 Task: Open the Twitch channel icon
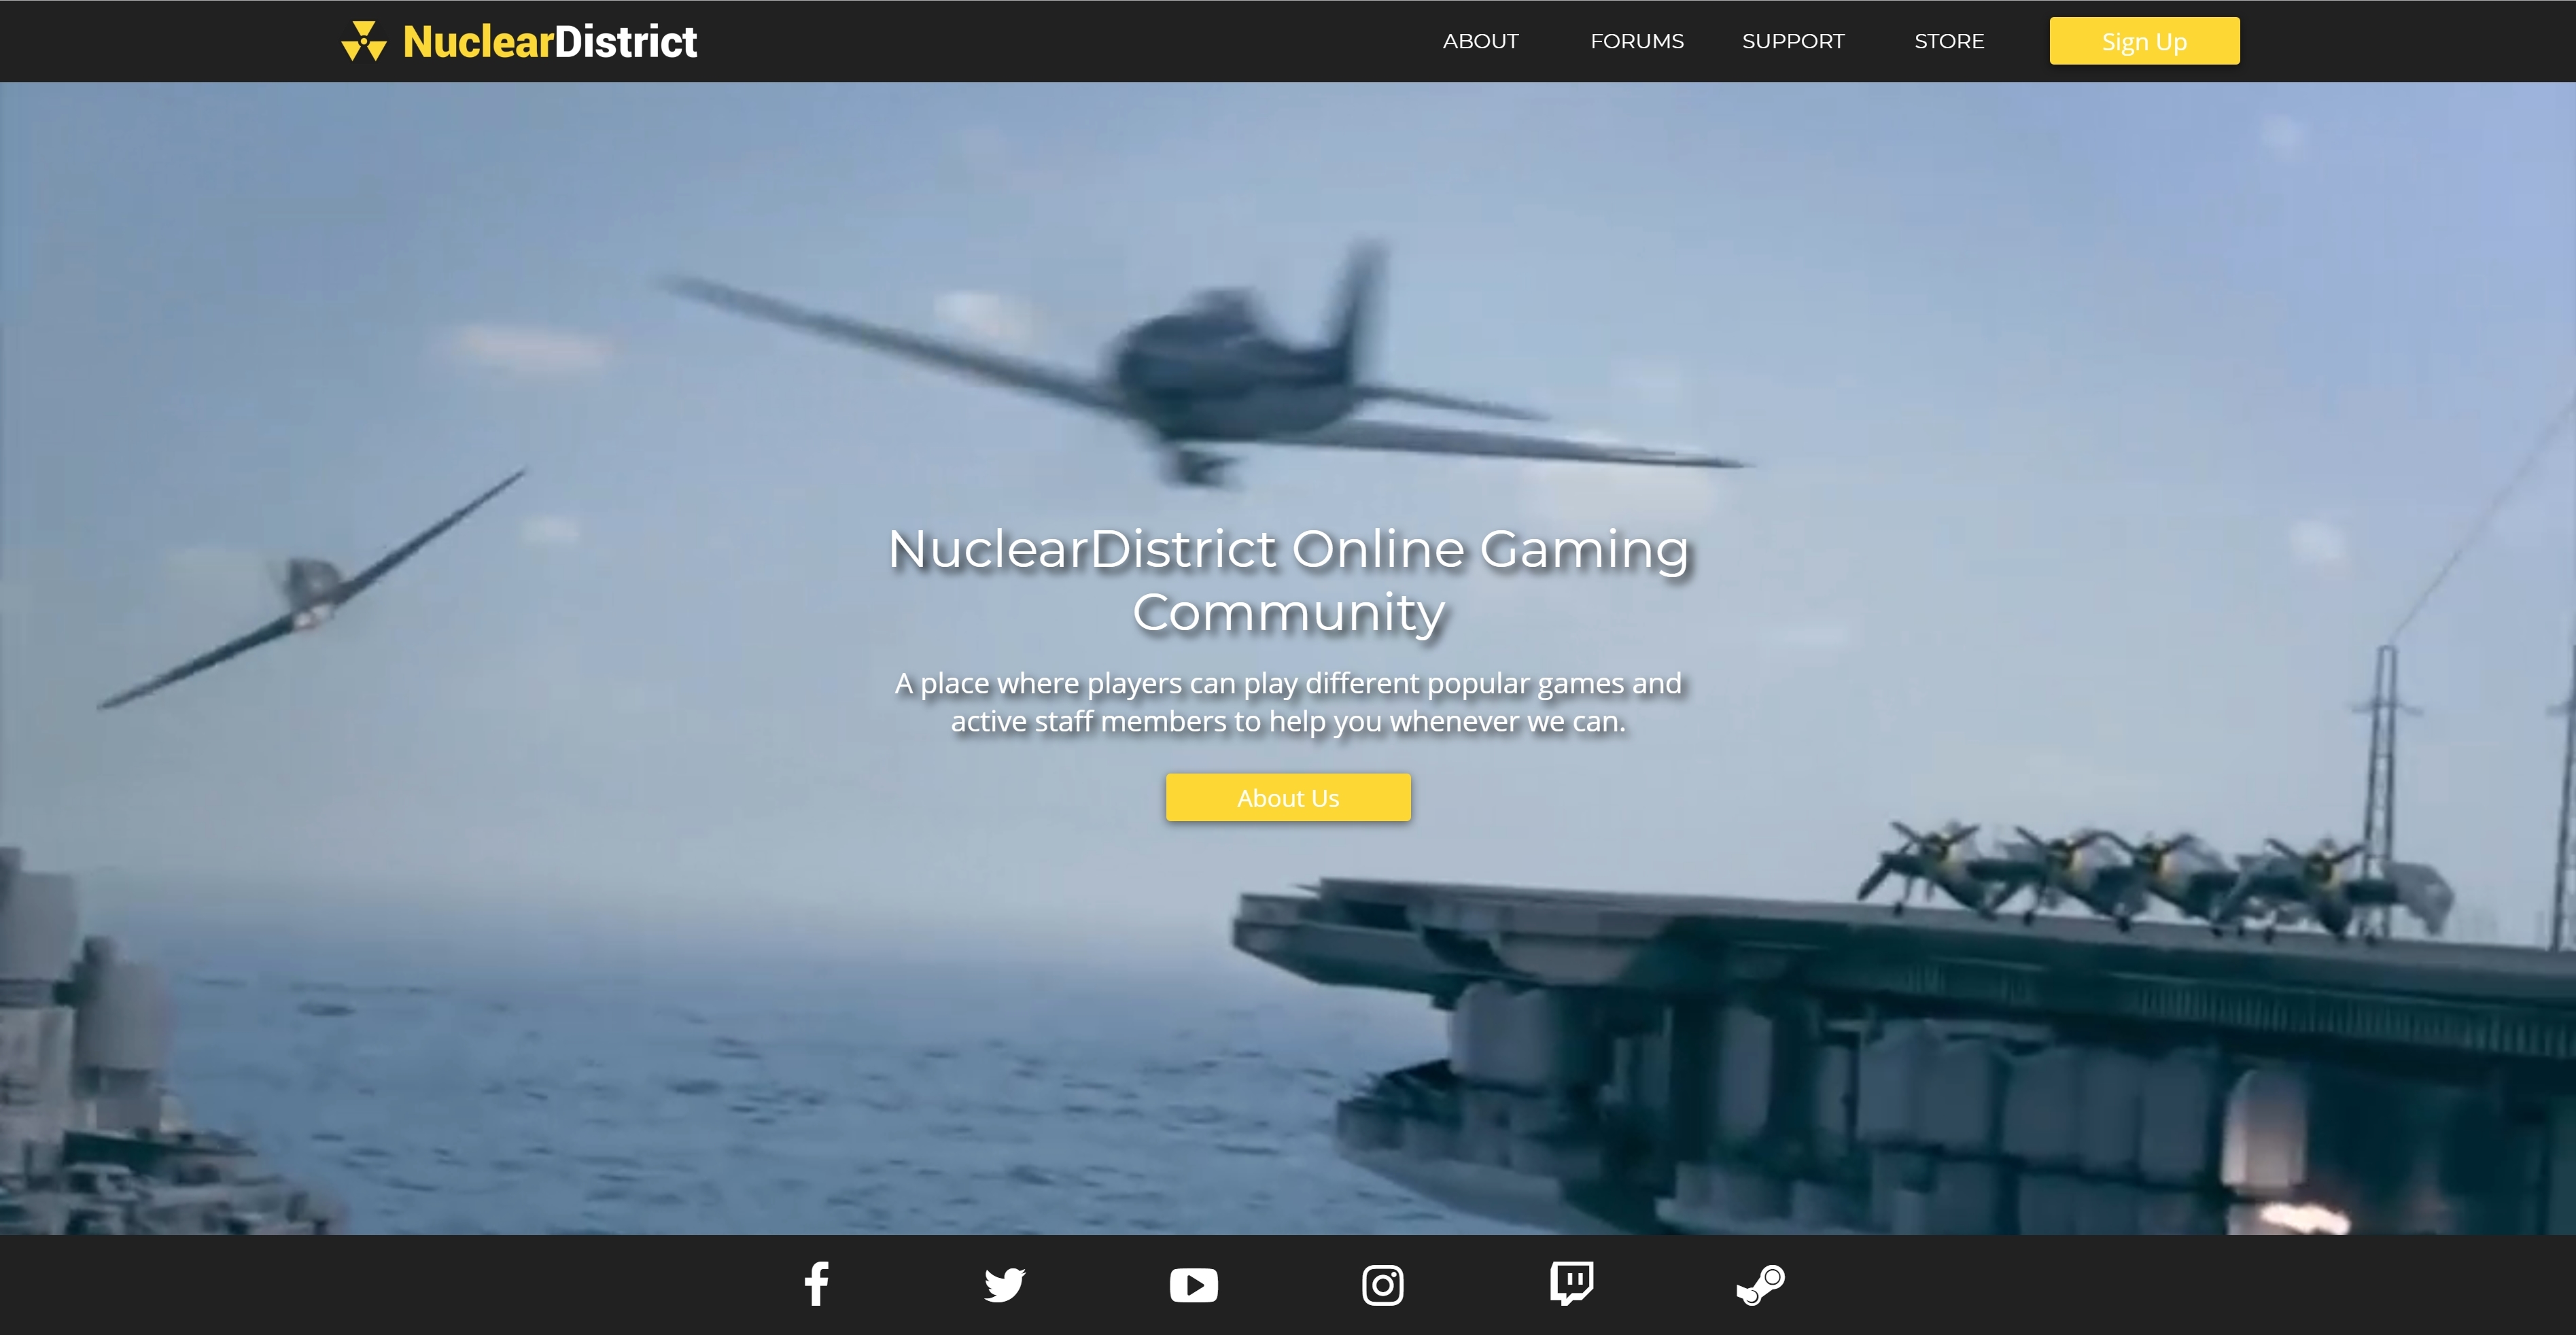point(1572,1284)
